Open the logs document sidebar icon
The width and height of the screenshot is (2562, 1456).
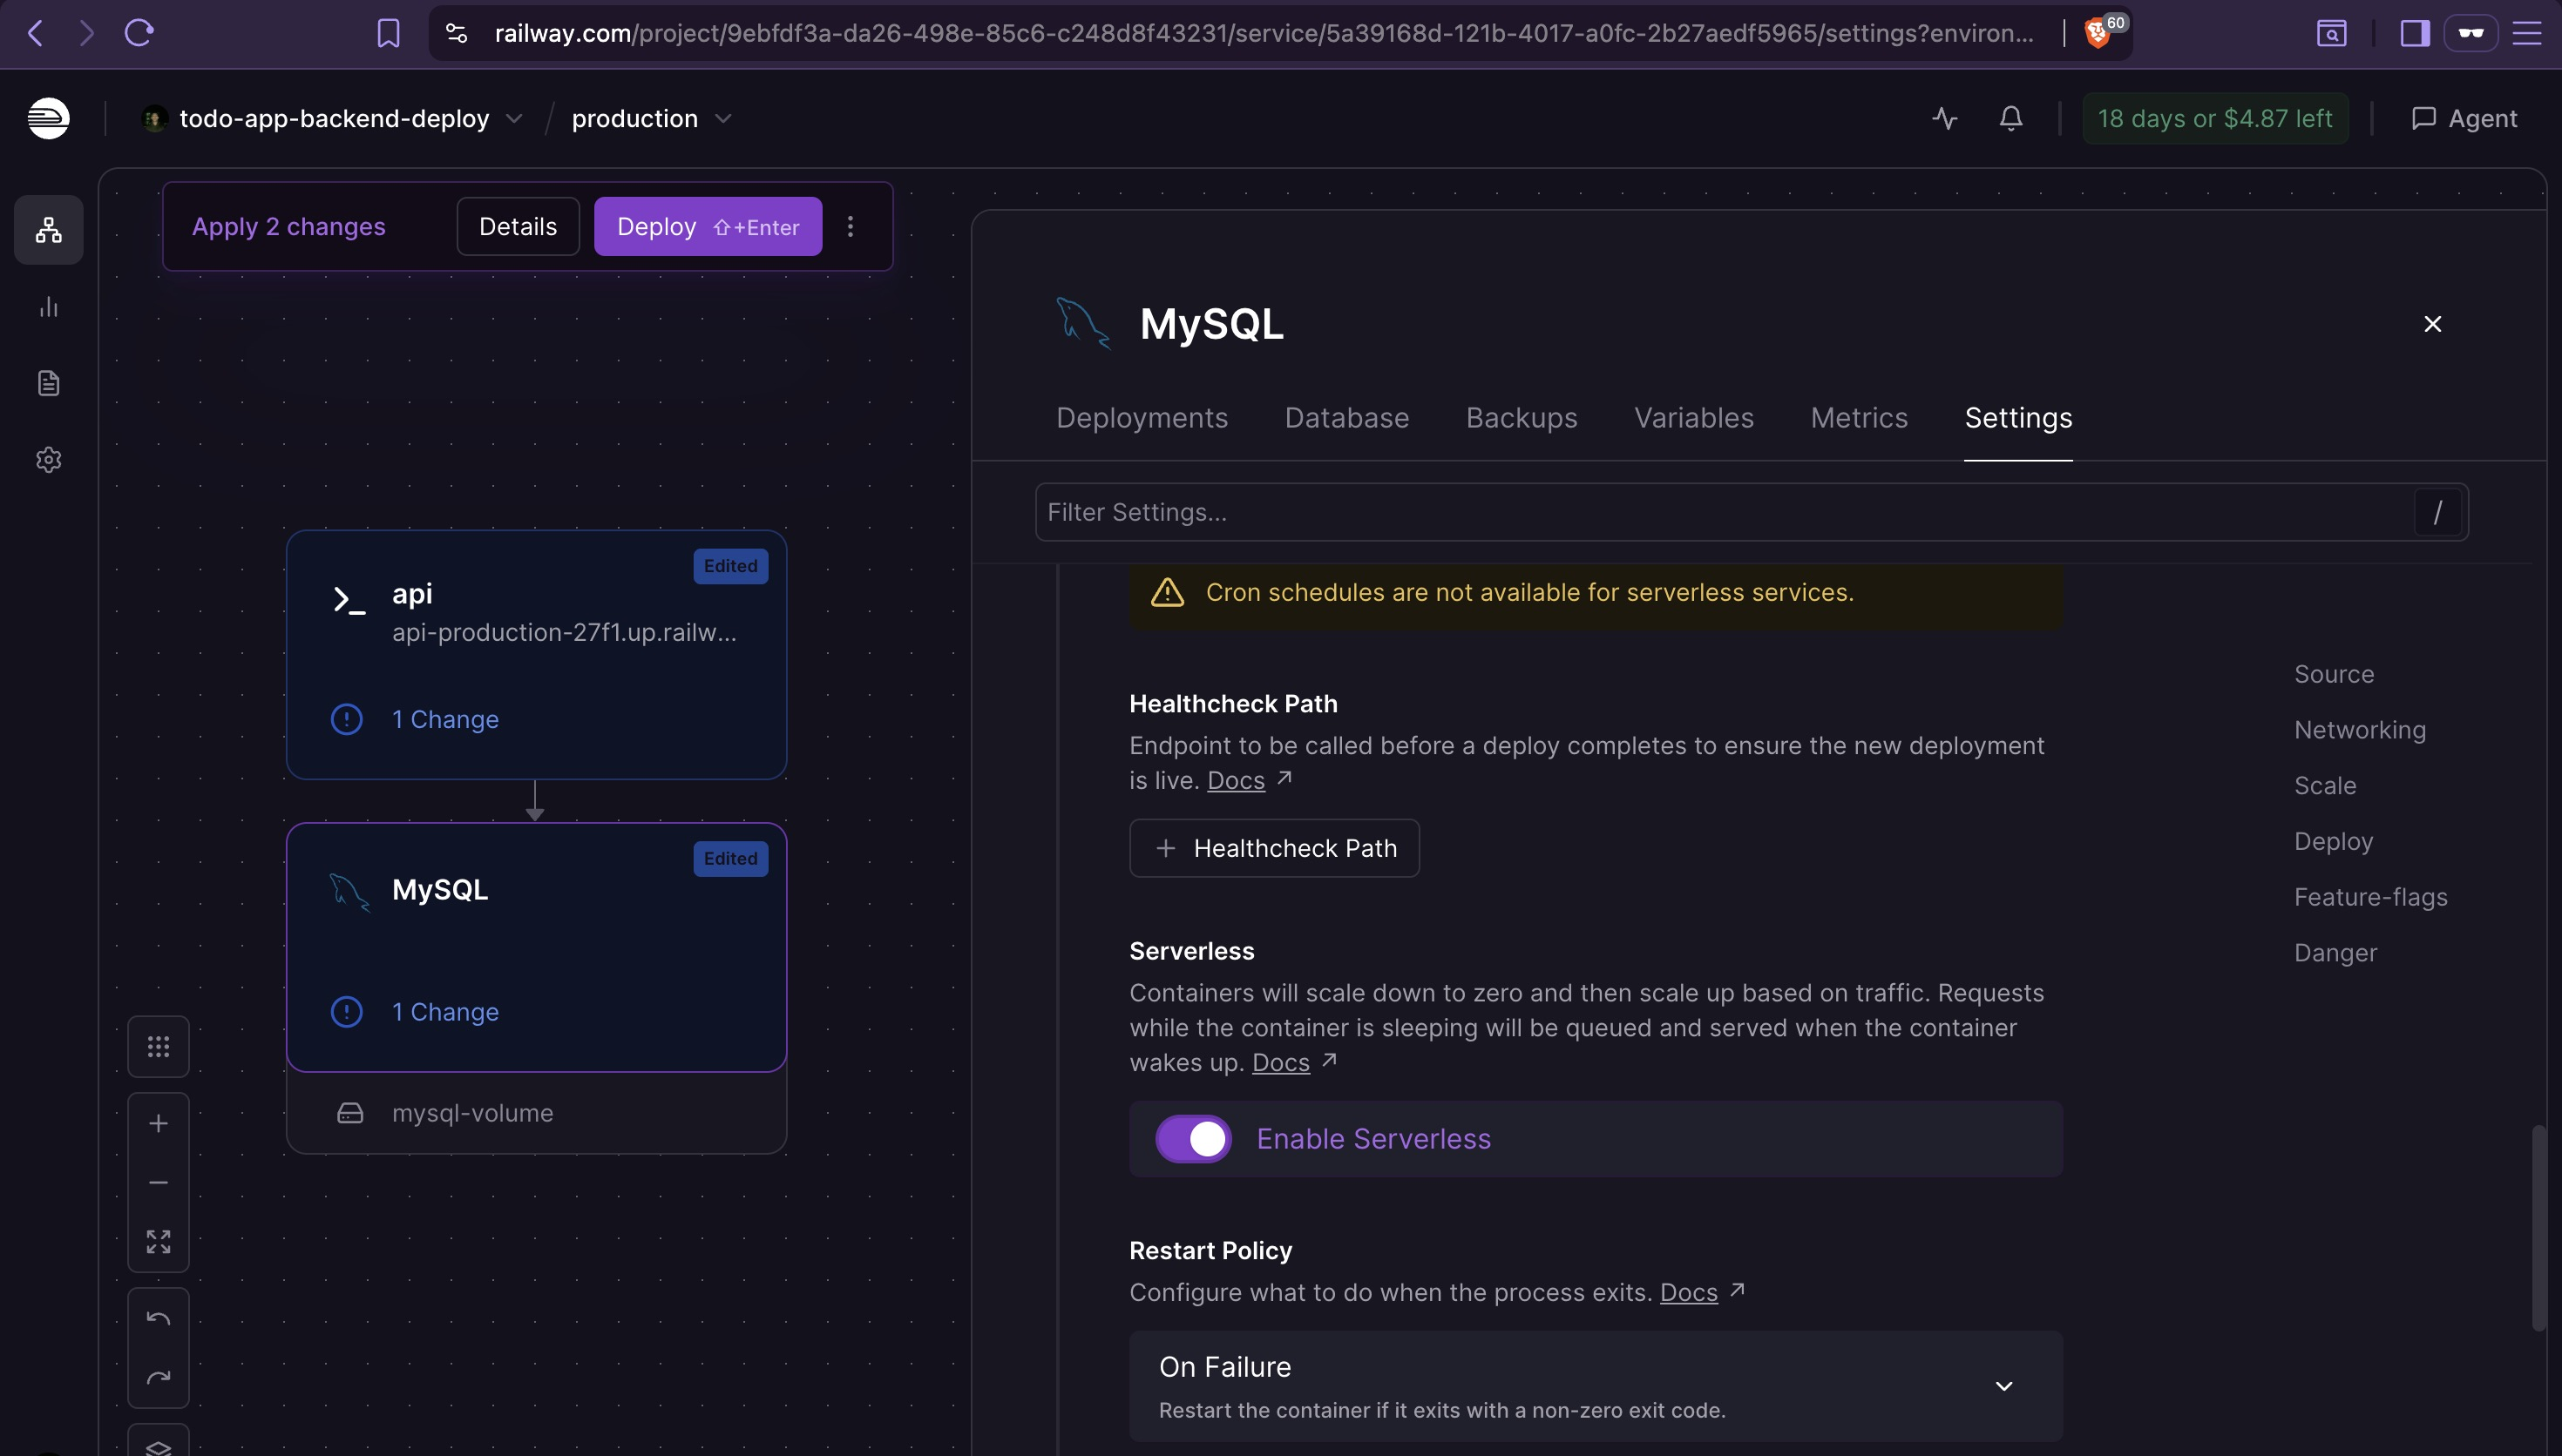[48, 383]
